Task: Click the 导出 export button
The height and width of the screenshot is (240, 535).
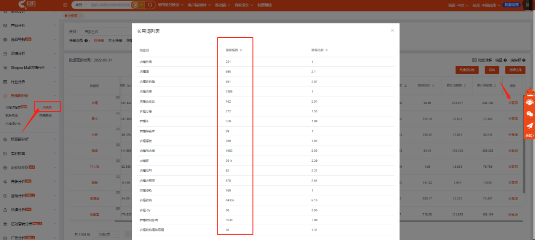Action: coord(492,70)
